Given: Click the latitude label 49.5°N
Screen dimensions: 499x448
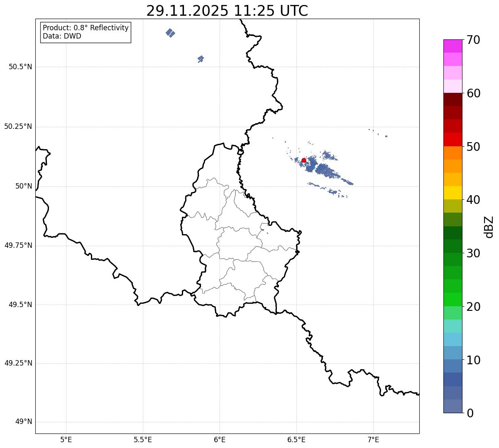Looking at the screenshot, I should [20, 305].
